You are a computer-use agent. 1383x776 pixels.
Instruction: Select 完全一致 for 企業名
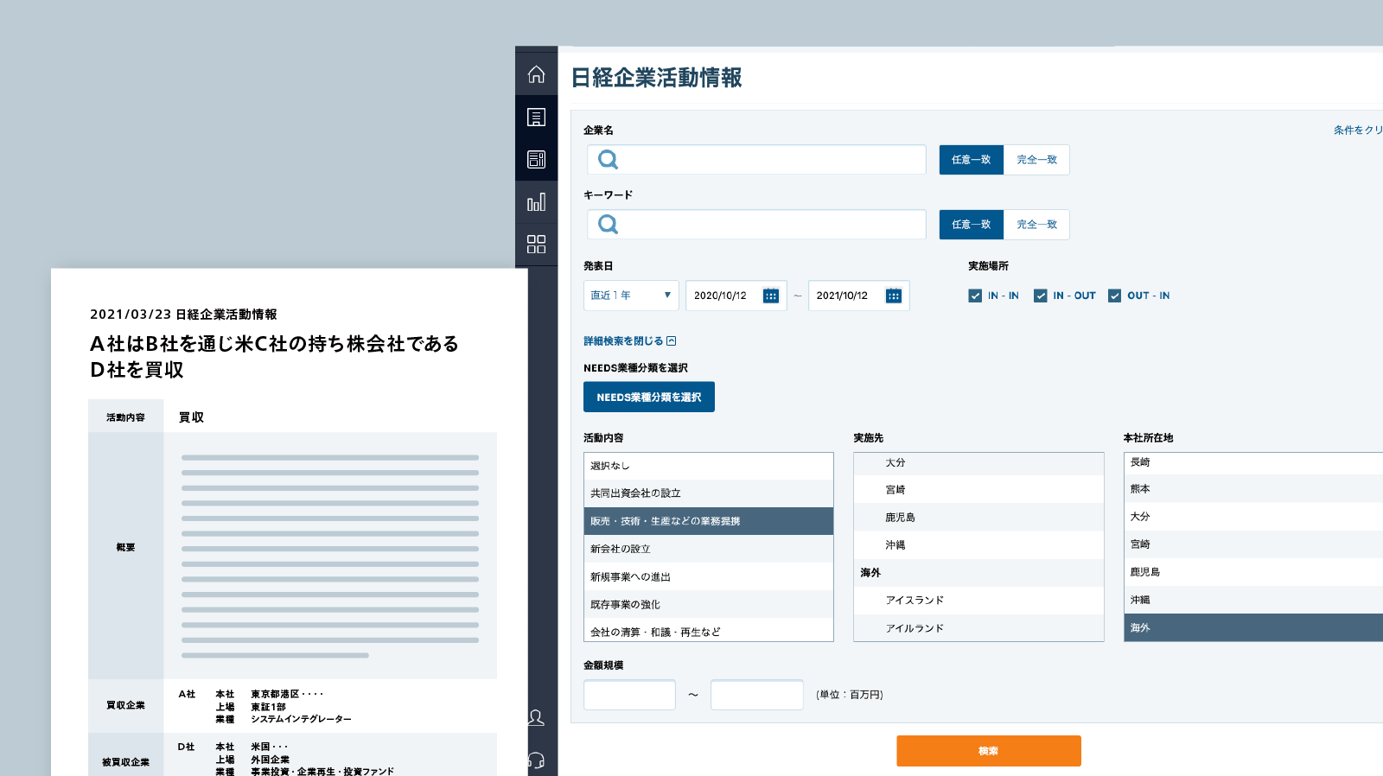point(1036,160)
